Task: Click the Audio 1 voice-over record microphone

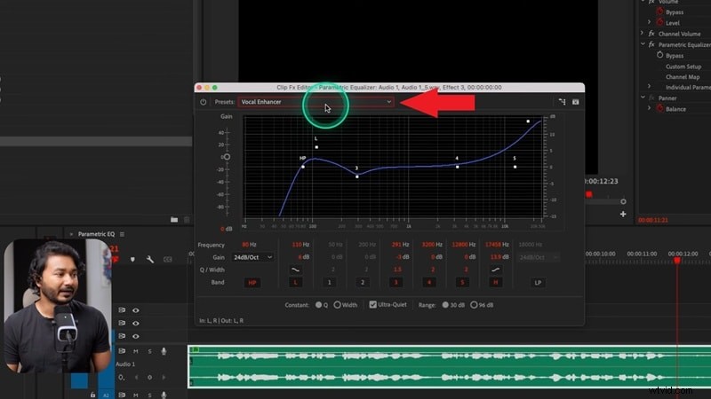Action: coord(164,351)
